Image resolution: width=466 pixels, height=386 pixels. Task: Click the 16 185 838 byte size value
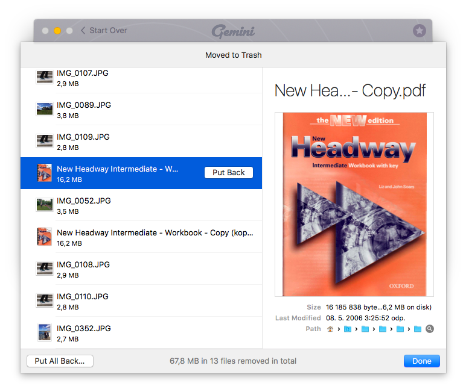pyautogui.click(x=378, y=307)
